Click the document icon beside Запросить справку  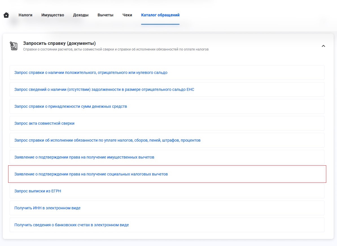[14, 46]
